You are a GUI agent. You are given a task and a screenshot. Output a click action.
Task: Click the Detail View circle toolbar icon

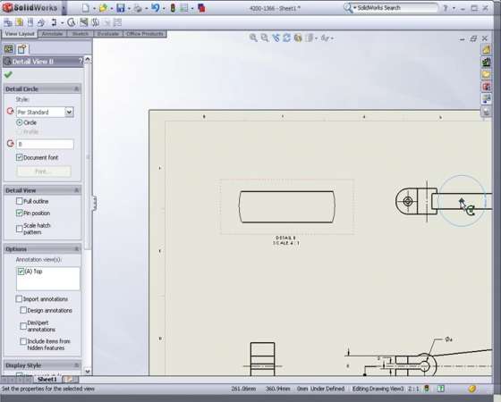pyautogui.click(x=72, y=22)
